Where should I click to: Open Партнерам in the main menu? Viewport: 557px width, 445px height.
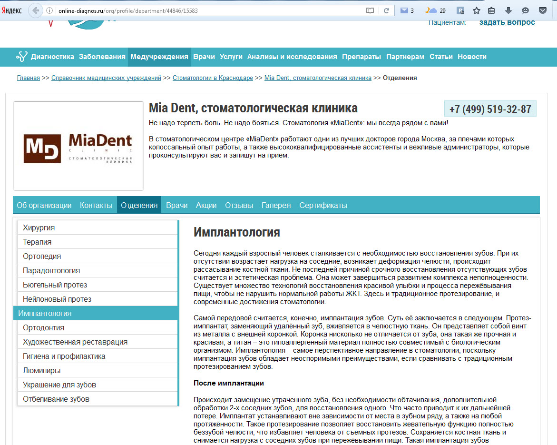[x=405, y=57]
